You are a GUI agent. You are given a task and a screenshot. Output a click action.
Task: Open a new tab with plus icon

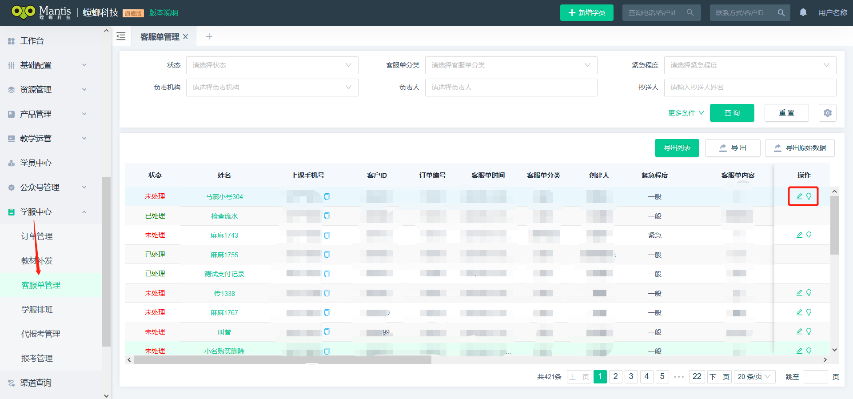(209, 36)
